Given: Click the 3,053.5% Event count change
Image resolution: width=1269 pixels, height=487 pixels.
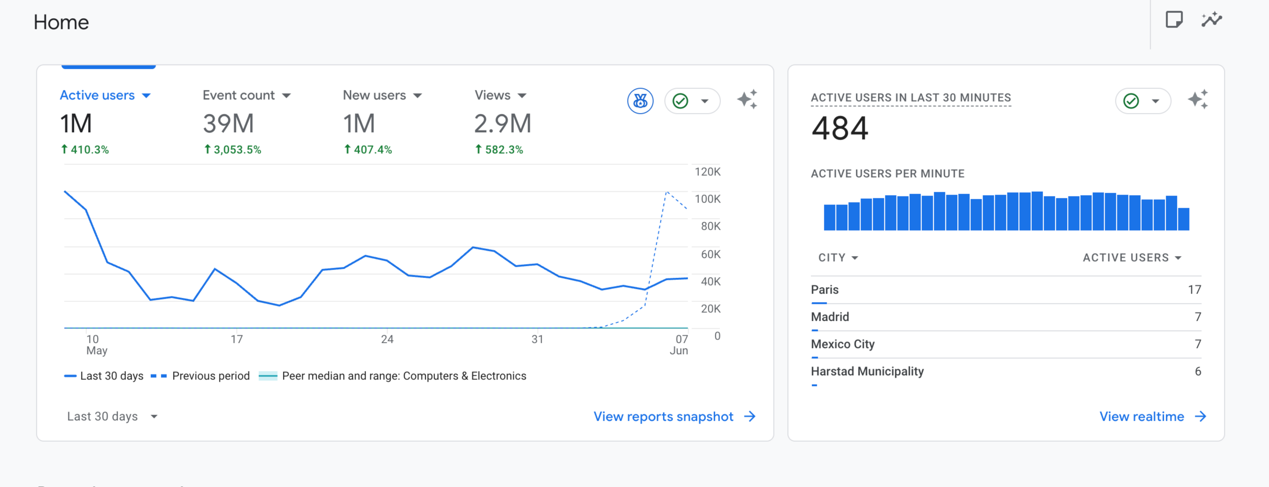Looking at the screenshot, I should [233, 149].
